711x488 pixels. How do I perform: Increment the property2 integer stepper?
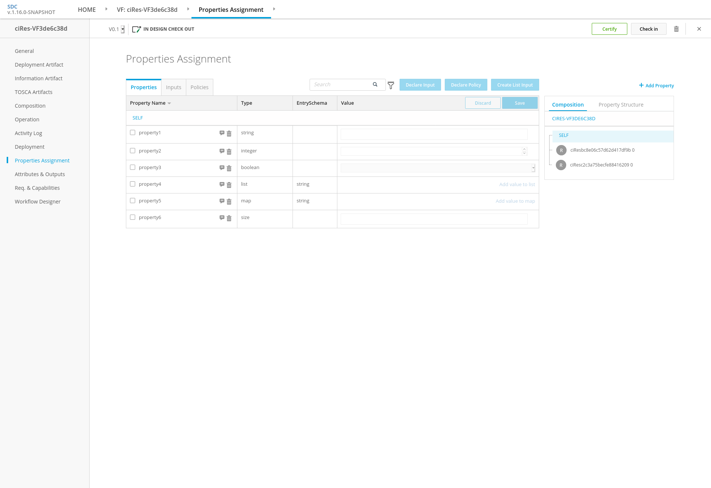(x=524, y=149)
